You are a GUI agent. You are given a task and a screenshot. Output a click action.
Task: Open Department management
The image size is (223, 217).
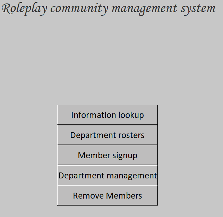point(108,175)
